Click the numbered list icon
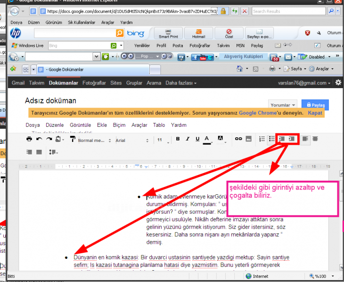 click(262, 139)
